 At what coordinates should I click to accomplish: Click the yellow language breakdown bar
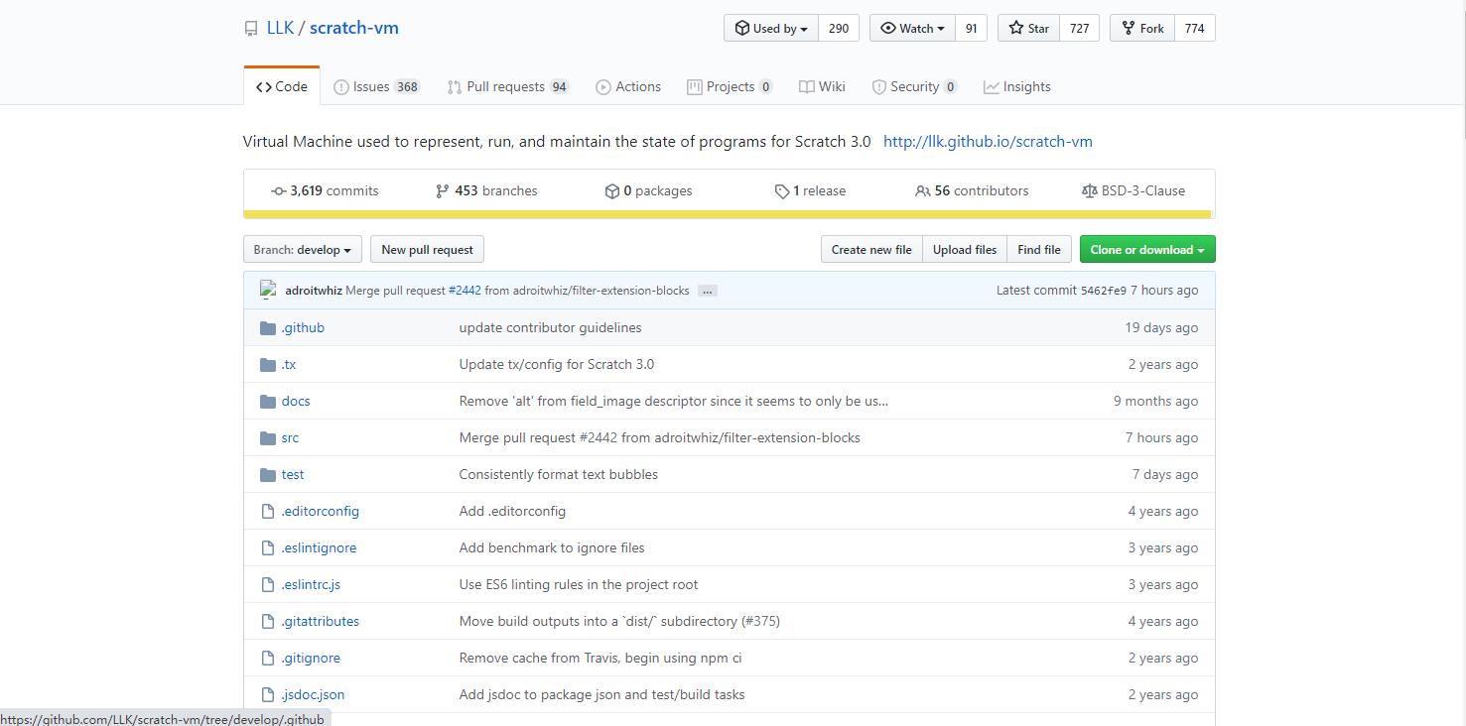click(728, 214)
